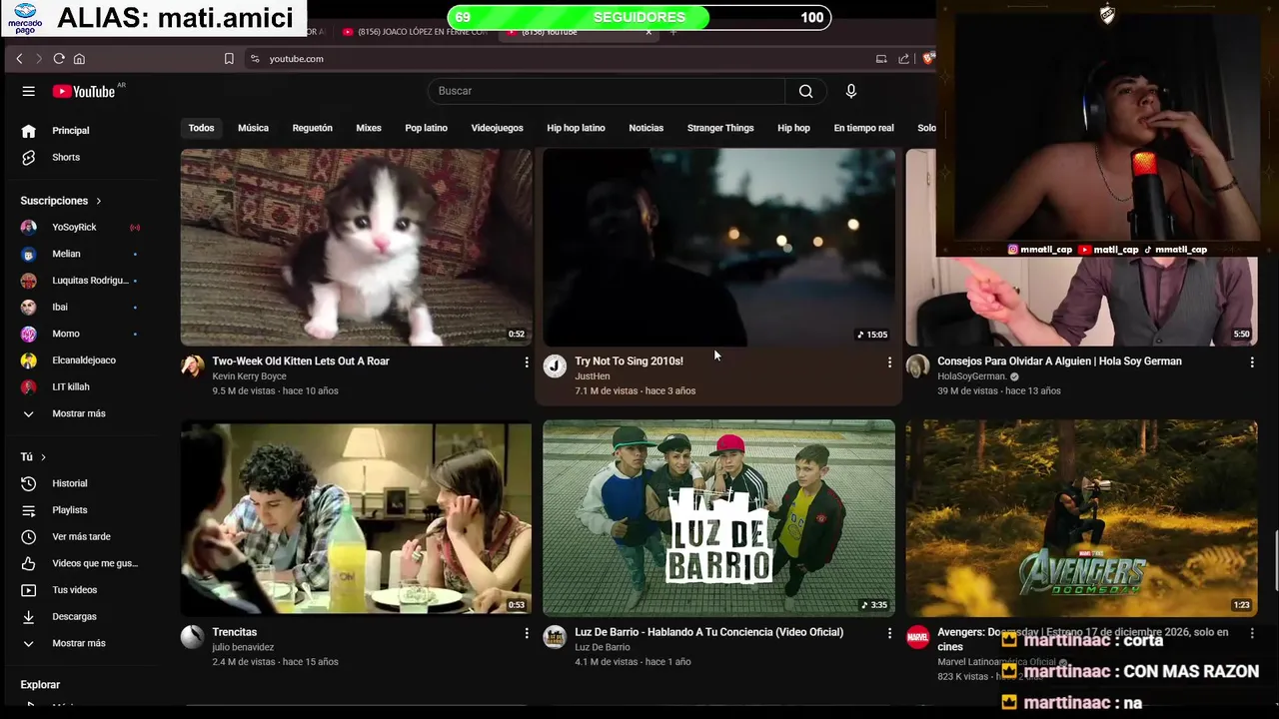Select the Todos filter chip

pyautogui.click(x=201, y=128)
